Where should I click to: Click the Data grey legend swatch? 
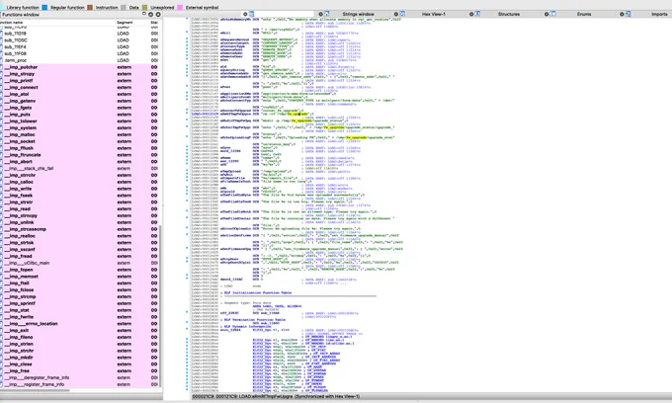[124, 7]
